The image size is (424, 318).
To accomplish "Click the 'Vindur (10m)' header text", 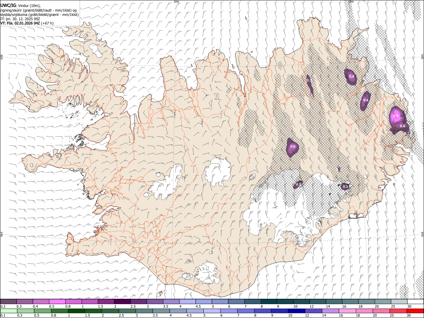I will (29, 6).
